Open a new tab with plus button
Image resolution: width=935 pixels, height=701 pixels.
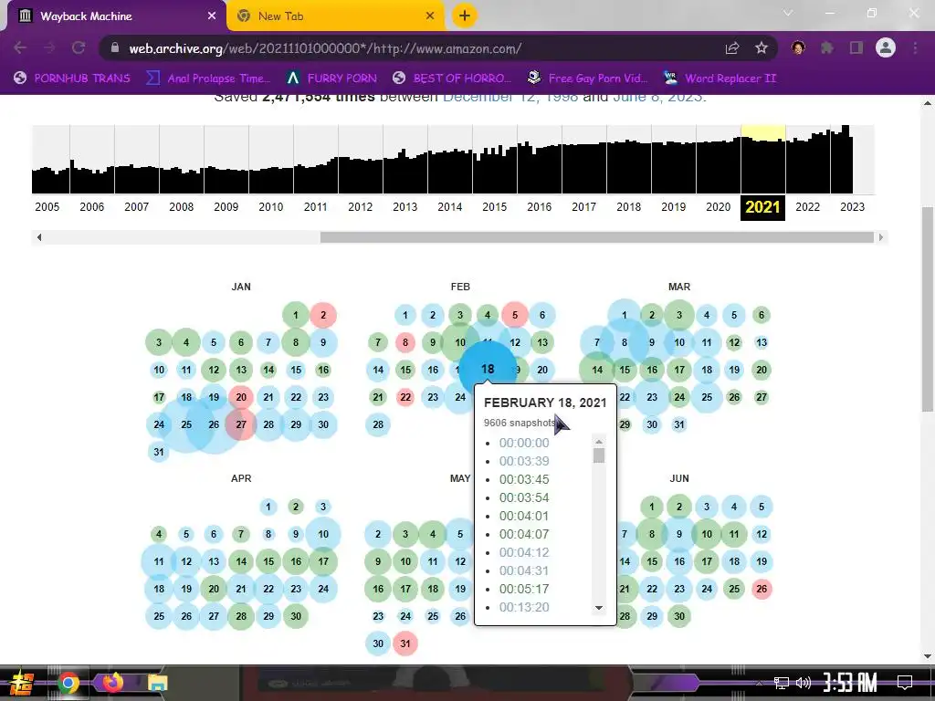tap(465, 16)
